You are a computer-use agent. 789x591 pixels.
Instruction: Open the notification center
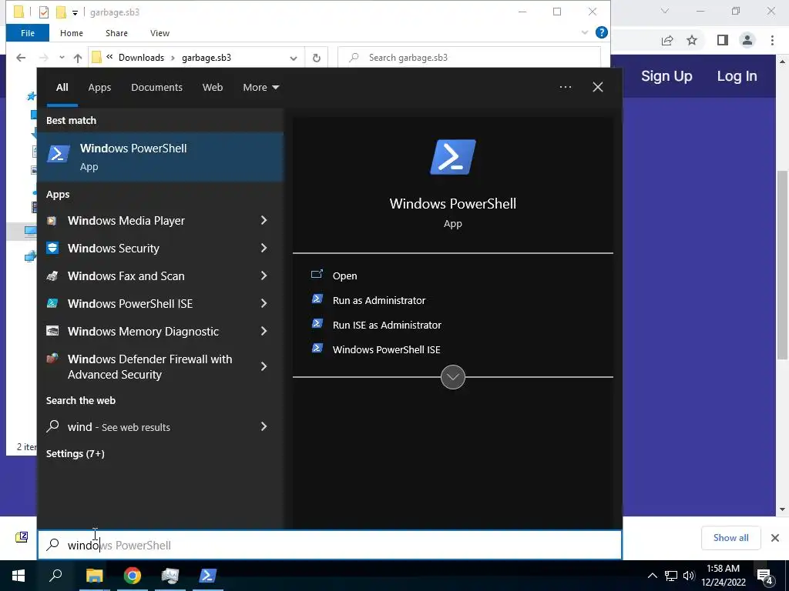pos(765,576)
